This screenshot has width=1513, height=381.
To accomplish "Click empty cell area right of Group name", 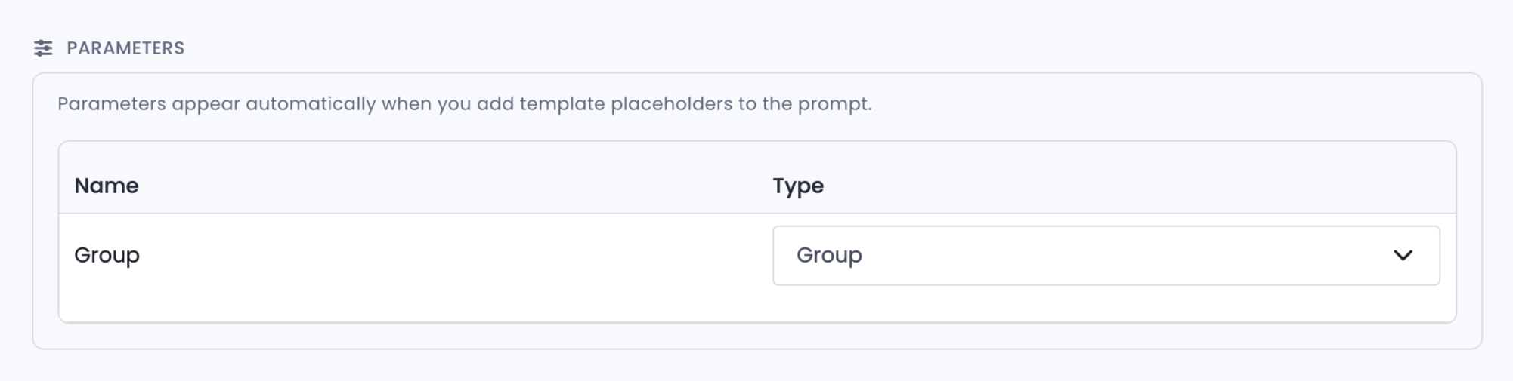I will click(453, 256).
